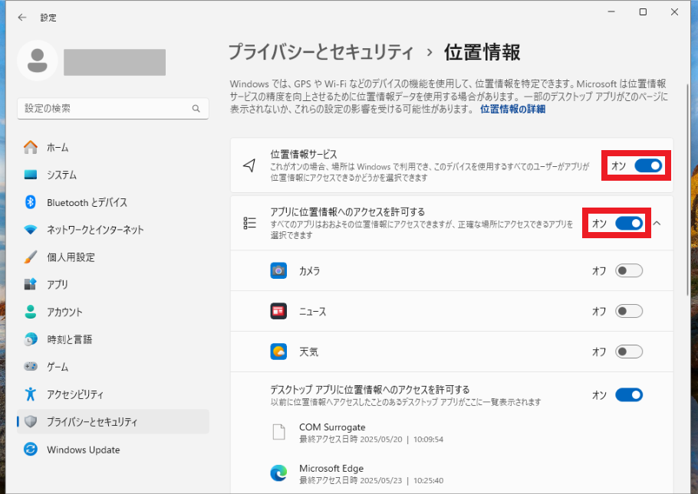Open the ネットワークとインターネット settings

pos(95,230)
